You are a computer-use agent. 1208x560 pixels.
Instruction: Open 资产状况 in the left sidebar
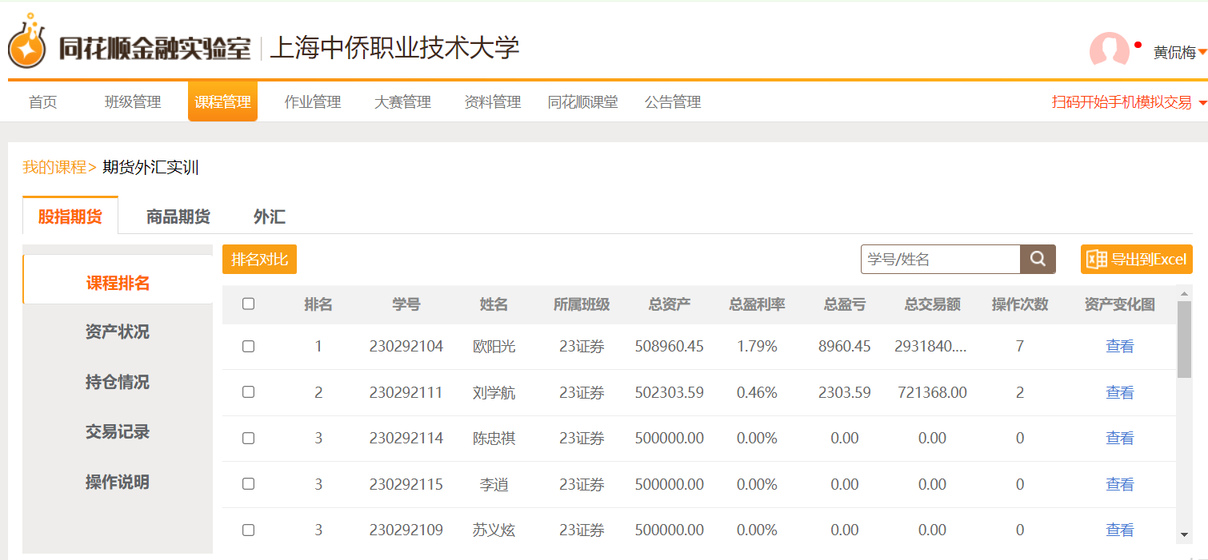click(x=118, y=332)
